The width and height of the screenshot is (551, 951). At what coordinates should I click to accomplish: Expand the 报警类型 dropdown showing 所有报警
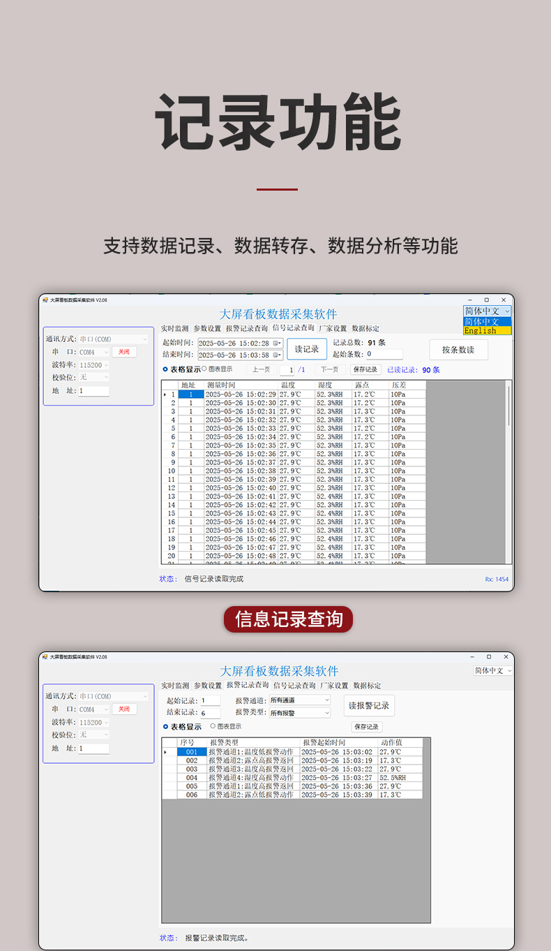click(x=326, y=713)
